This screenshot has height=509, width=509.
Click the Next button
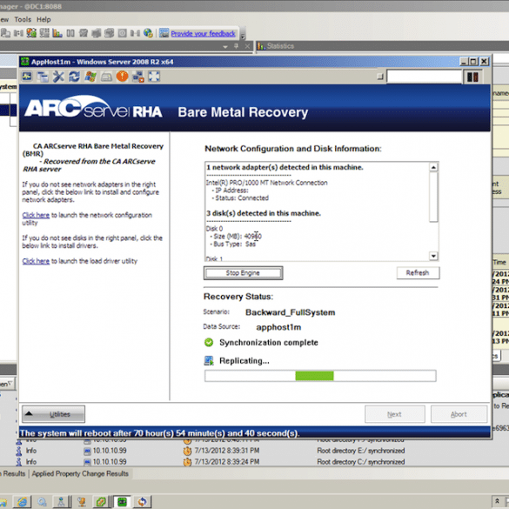point(395,414)
